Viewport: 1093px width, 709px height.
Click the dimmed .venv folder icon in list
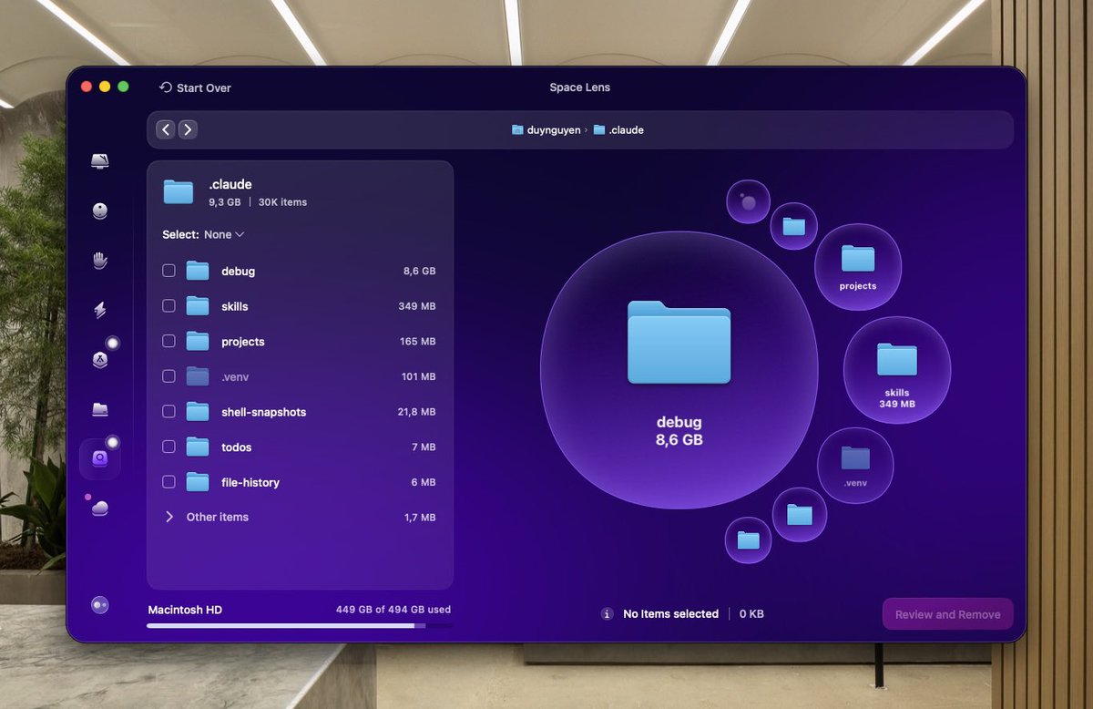tap(198, 376)
